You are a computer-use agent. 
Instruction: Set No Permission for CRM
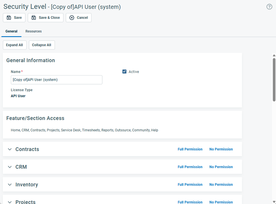(221, 167)
